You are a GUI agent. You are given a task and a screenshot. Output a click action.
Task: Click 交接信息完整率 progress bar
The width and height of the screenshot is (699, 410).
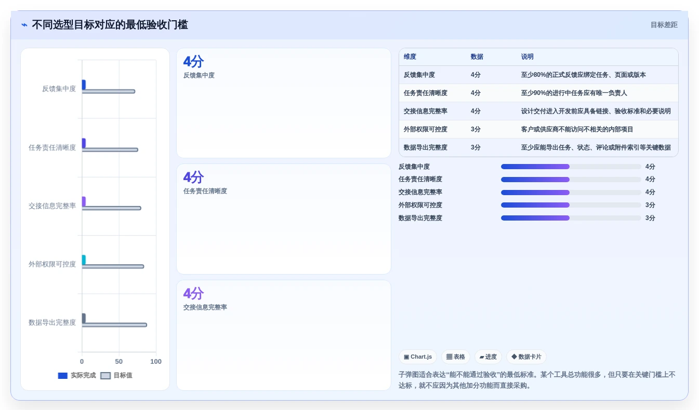[571, 192]
